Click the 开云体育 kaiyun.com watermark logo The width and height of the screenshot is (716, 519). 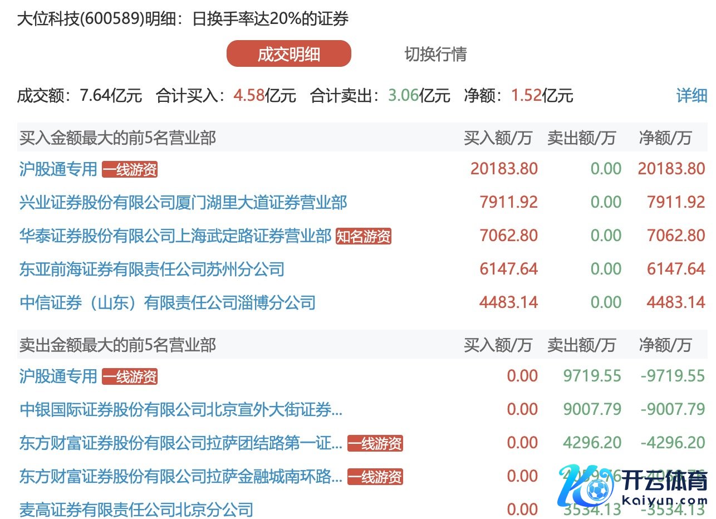coord(634,484)
